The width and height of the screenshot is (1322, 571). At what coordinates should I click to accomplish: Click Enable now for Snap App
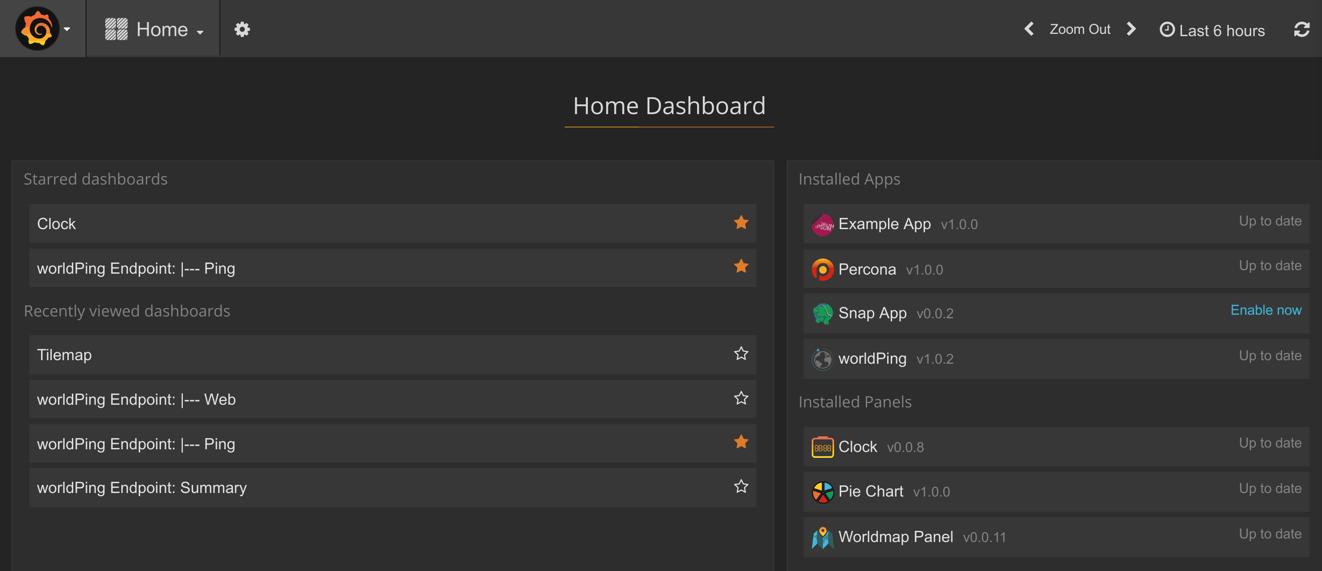1265,310
